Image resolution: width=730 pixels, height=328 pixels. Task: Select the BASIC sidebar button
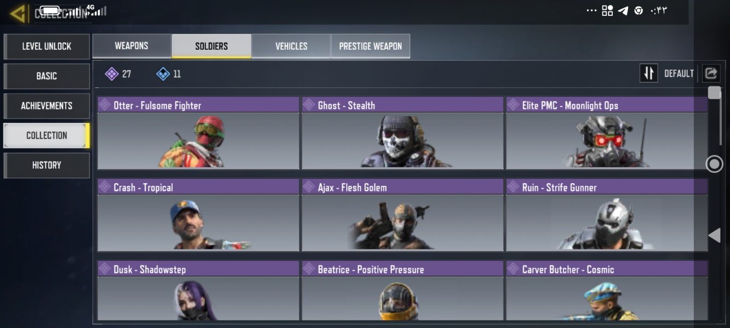click(x=47, y=76)
